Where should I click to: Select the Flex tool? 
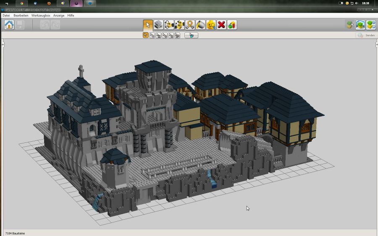190,25
